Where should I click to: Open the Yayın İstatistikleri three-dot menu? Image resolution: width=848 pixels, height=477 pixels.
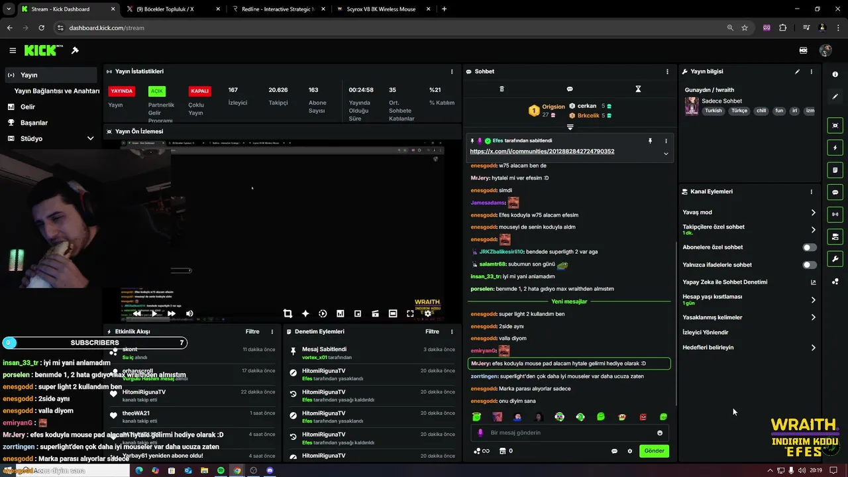tap(452, 72)
